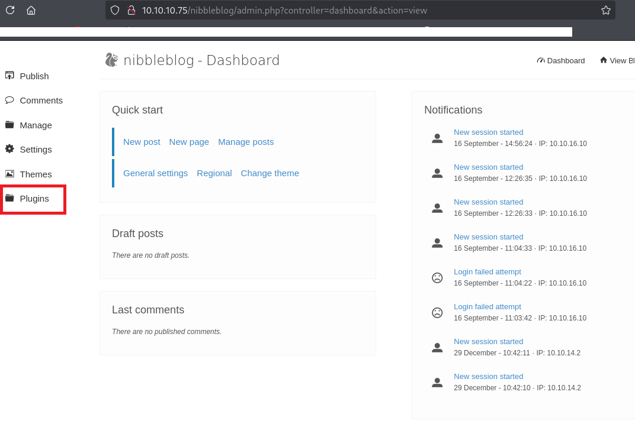Select the Manage posts link
The image size is (635, 421).
click(x=246, y=142)
